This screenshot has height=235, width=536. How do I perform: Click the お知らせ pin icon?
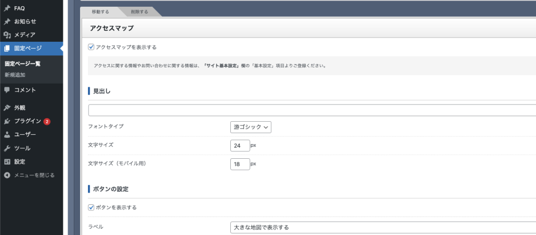[x=7, y=21]
